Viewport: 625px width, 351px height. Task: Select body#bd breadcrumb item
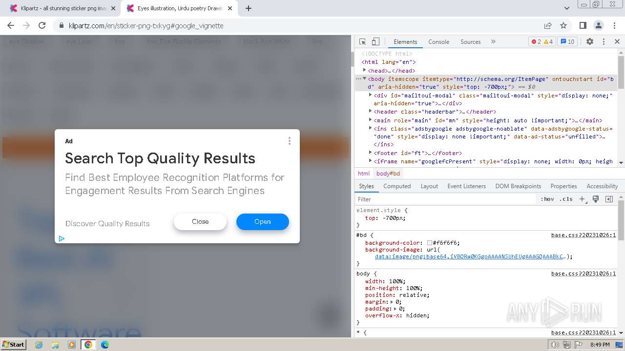388,174
